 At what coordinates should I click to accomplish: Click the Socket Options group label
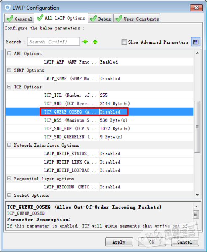(31, 196)
